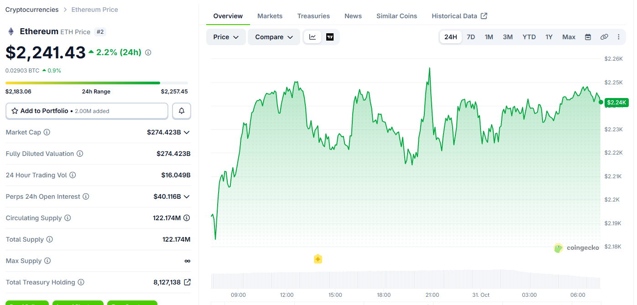The width and height of the screenshot is (637, 305).
Task: Select Max time range
Action: 569,37
